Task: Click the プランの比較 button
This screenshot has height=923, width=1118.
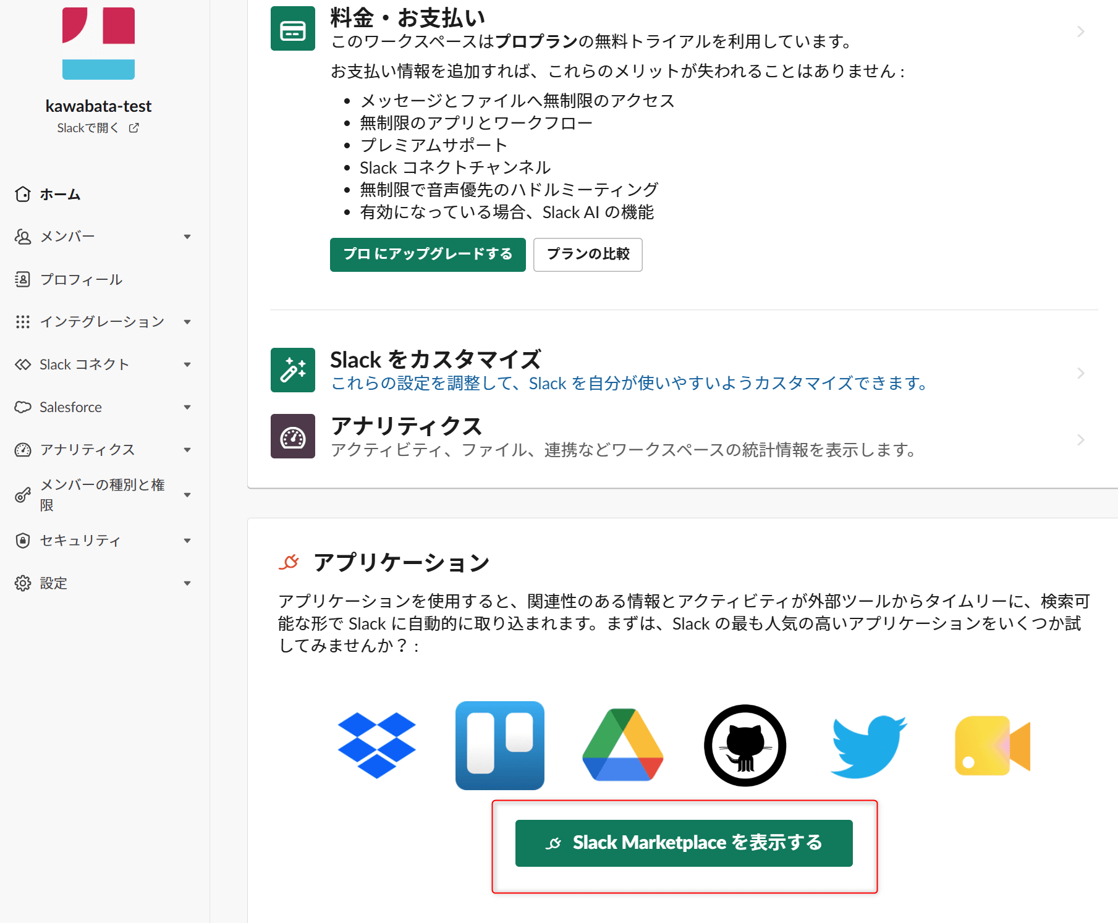Action: point(588,255)
